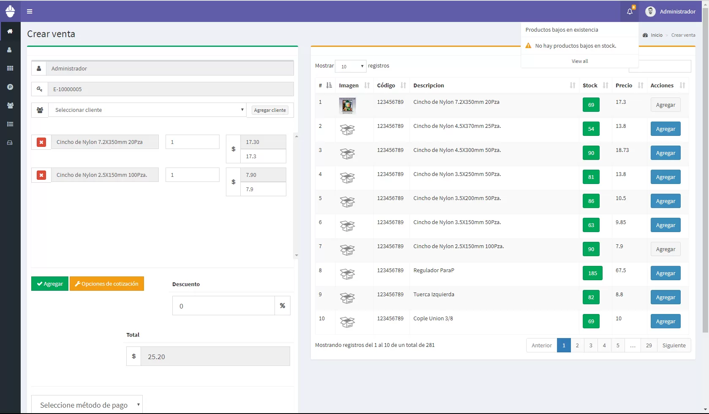Go to page 2 of products

pos(577,345)
